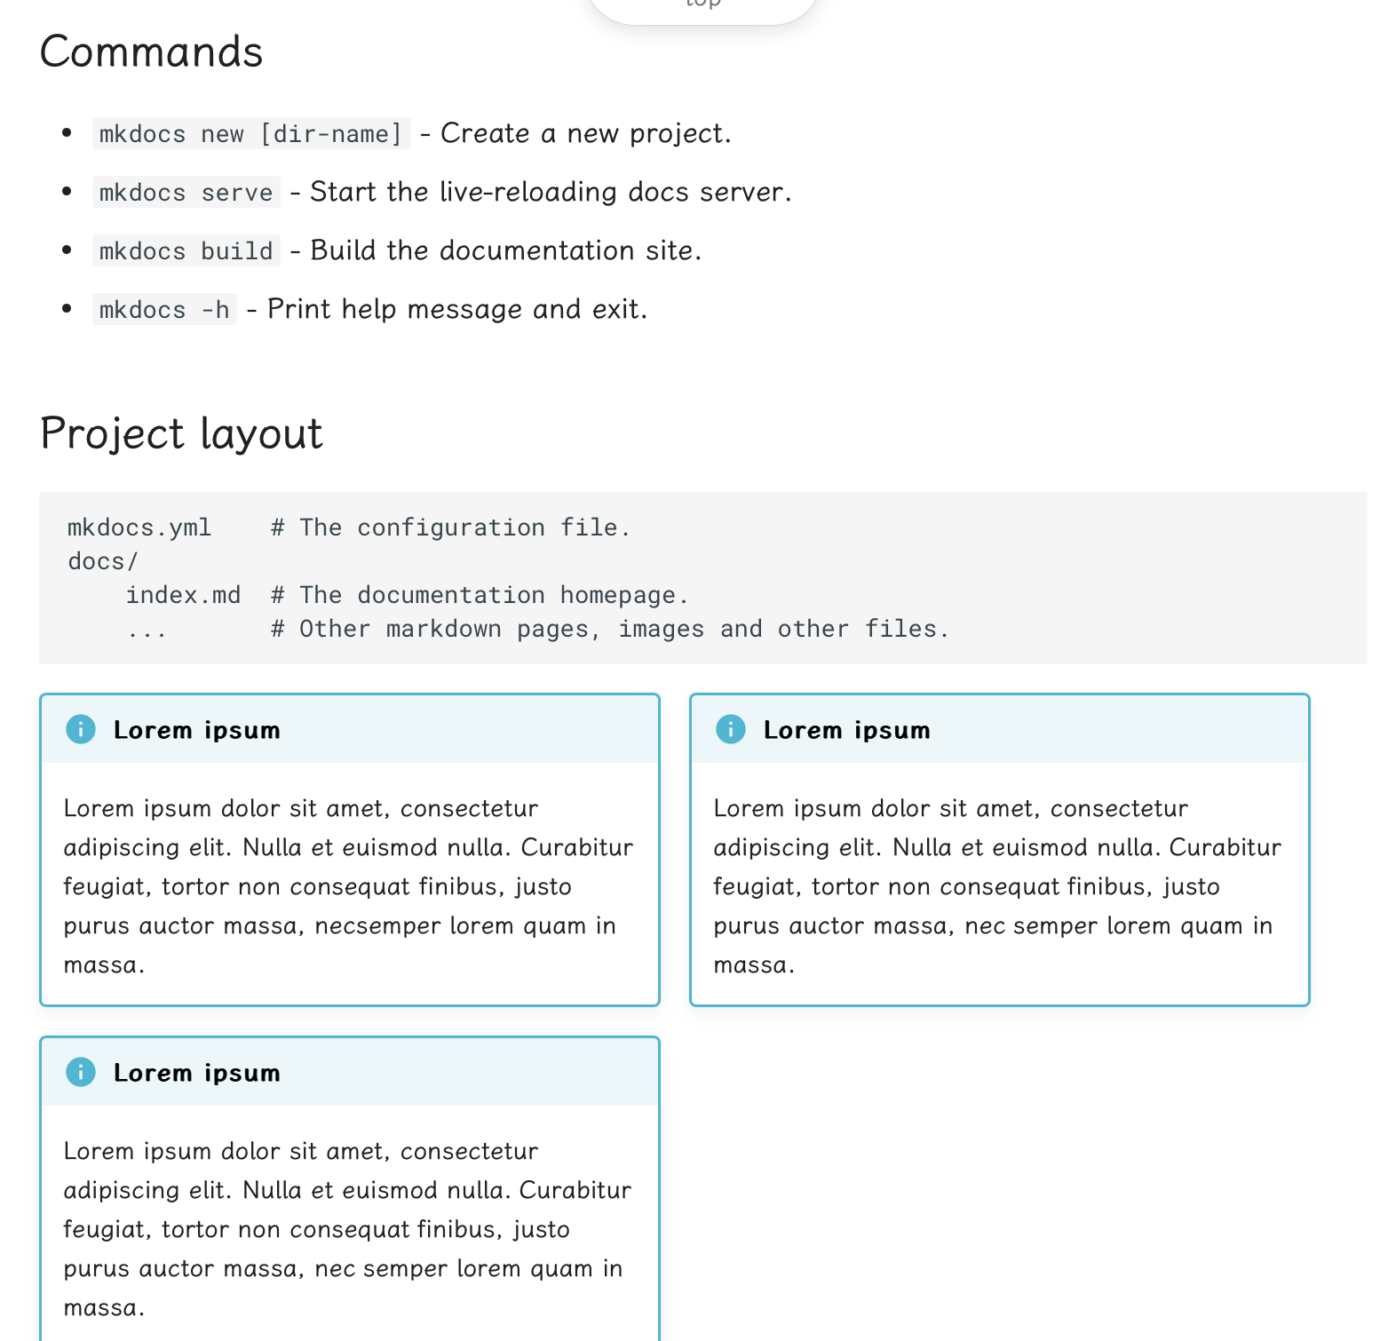Click the 'mkdocs.yml' line in the code block

pos(139,528)
